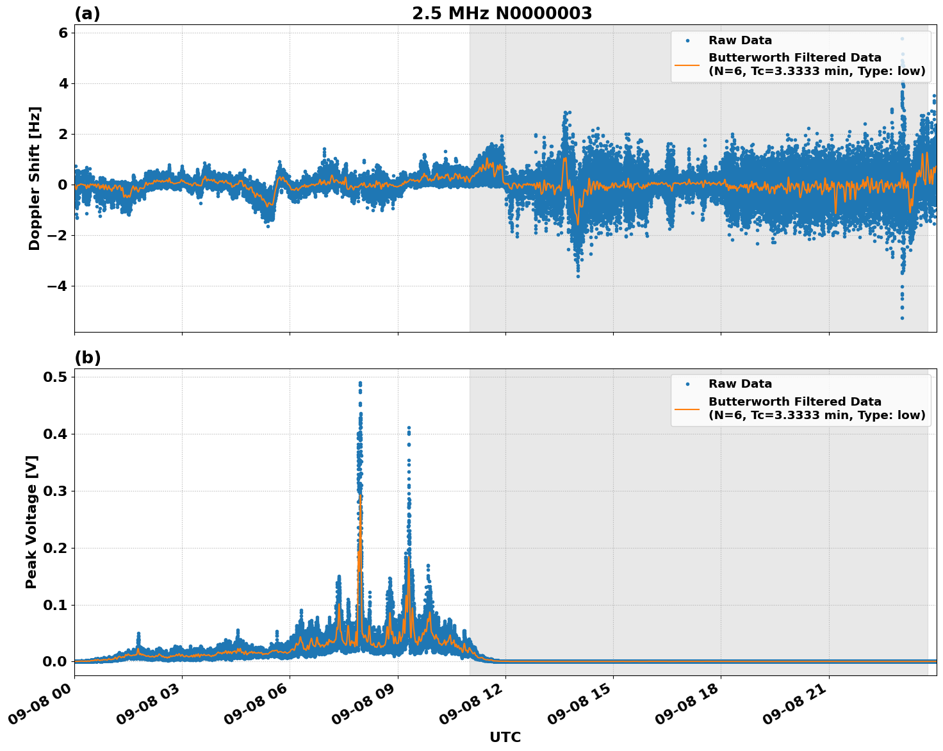Viewport: 943px width, 751px height.
Task: Click the blue Raw Data marker in panel (b) legend
Action: pos(687,384)
